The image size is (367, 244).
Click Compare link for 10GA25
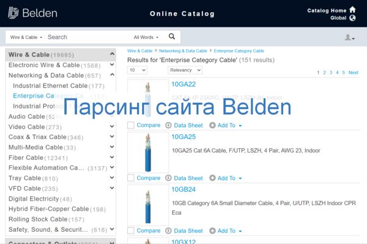point(149,178)
